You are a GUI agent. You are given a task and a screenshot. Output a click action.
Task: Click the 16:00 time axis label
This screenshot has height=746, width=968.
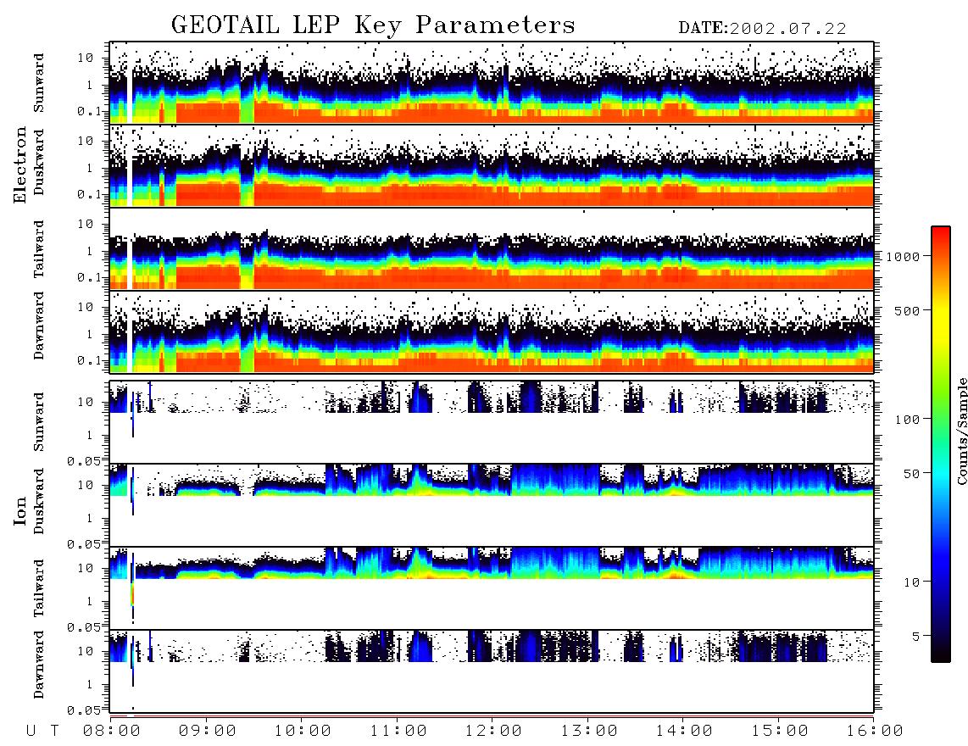pos(875,731)
